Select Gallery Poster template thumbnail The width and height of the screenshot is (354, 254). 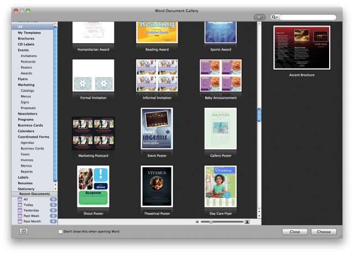(221, 128)
